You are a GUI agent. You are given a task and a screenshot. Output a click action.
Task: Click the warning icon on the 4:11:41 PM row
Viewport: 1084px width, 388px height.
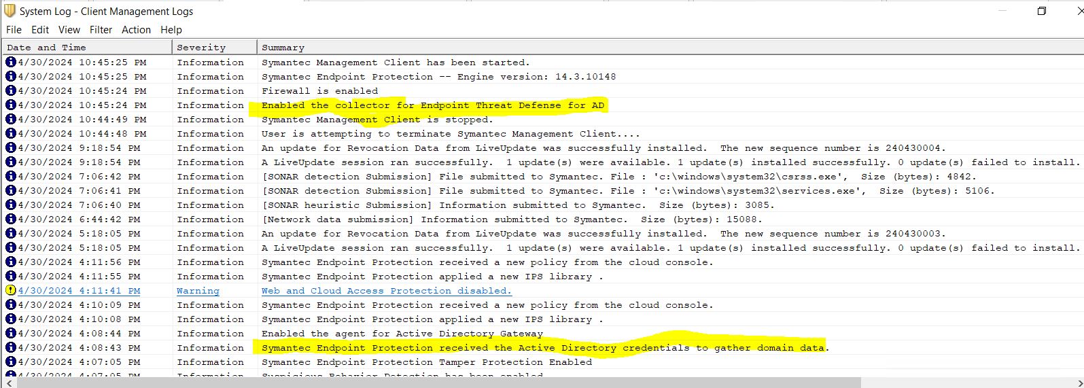click(x=10, y=290)
